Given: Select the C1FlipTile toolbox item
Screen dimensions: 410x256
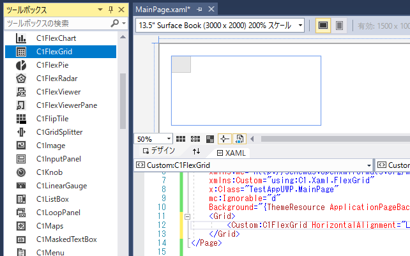Looking at the screenshot, I should coord(54,119).
